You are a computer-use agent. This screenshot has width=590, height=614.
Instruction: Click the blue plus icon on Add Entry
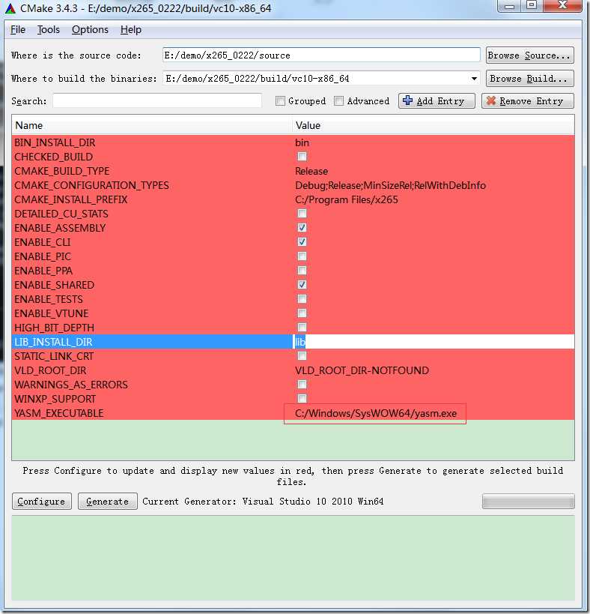pyautogui.click(x=407, y=100)
